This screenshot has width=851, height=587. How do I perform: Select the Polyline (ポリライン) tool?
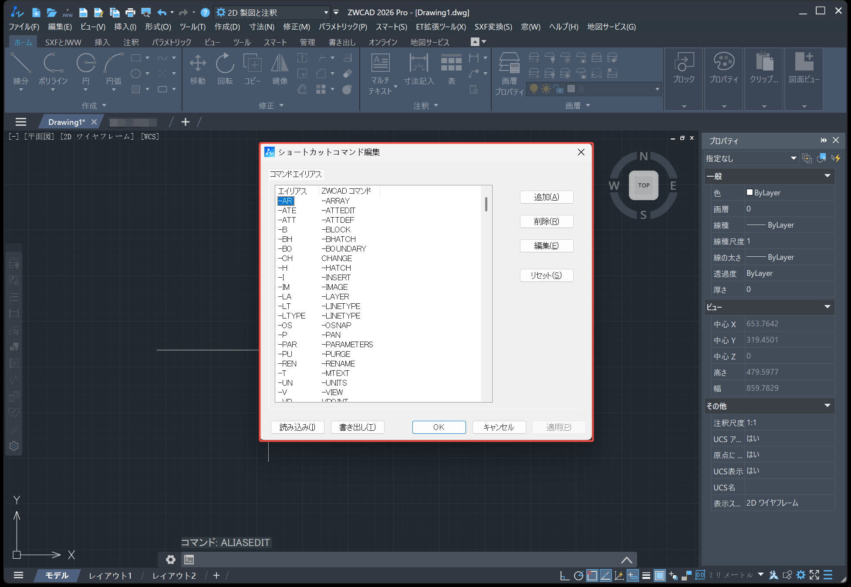53,70
